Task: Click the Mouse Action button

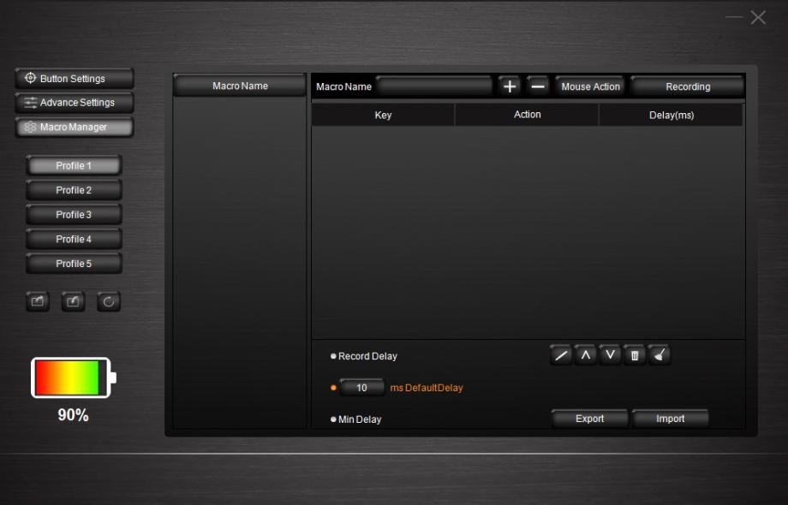Action: 590,86
